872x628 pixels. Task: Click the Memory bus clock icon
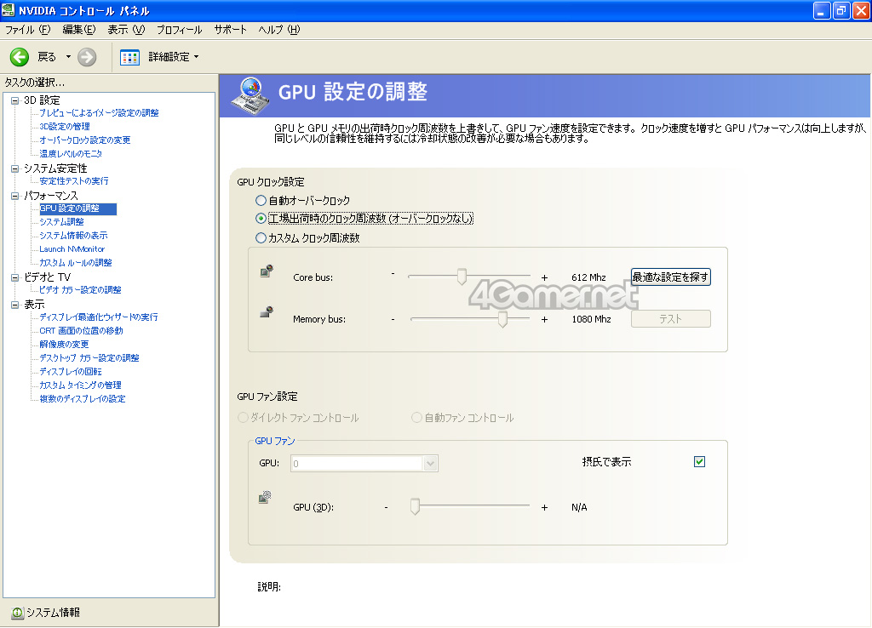point(267,312)
